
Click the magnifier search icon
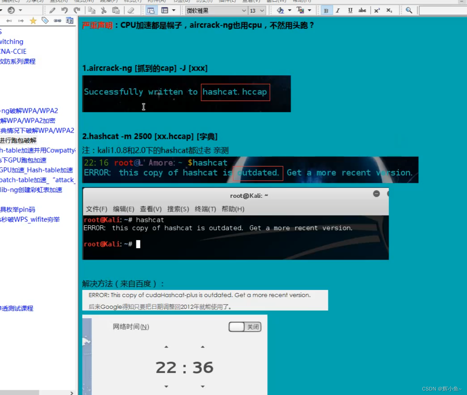(x=409, y=10)
